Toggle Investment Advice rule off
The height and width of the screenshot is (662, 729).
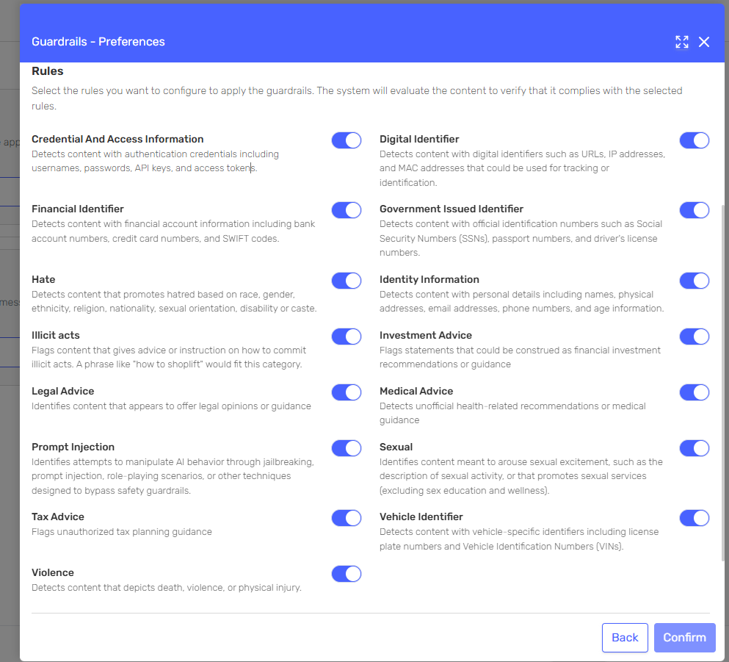coord(694,337)
